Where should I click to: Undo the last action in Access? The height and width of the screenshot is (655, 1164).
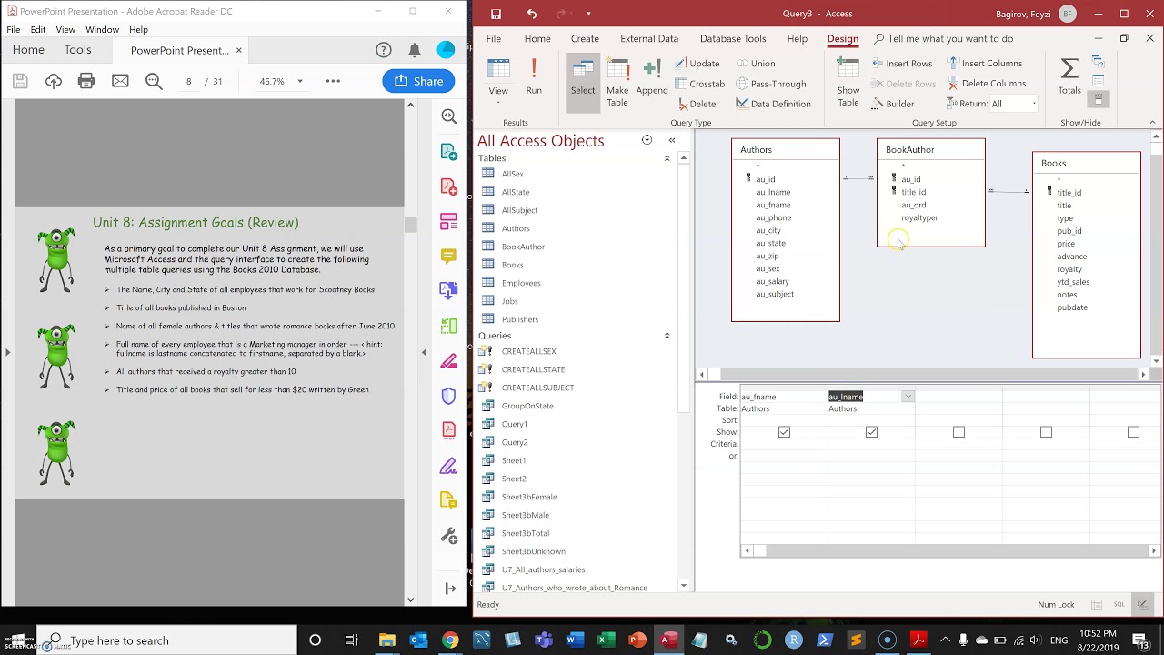coord(532,14)
